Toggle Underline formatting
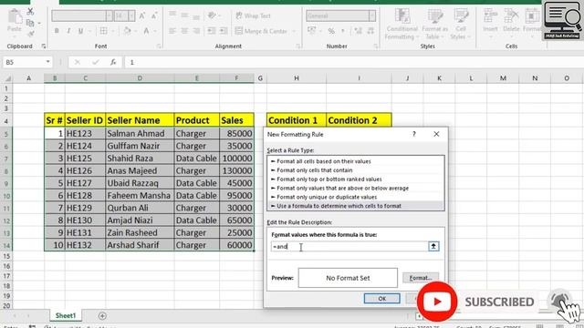 [x=80, y=31]
